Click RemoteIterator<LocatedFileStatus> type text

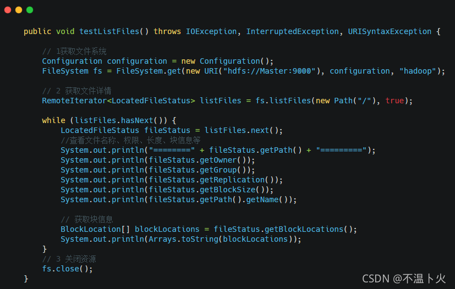click(118, 101)
